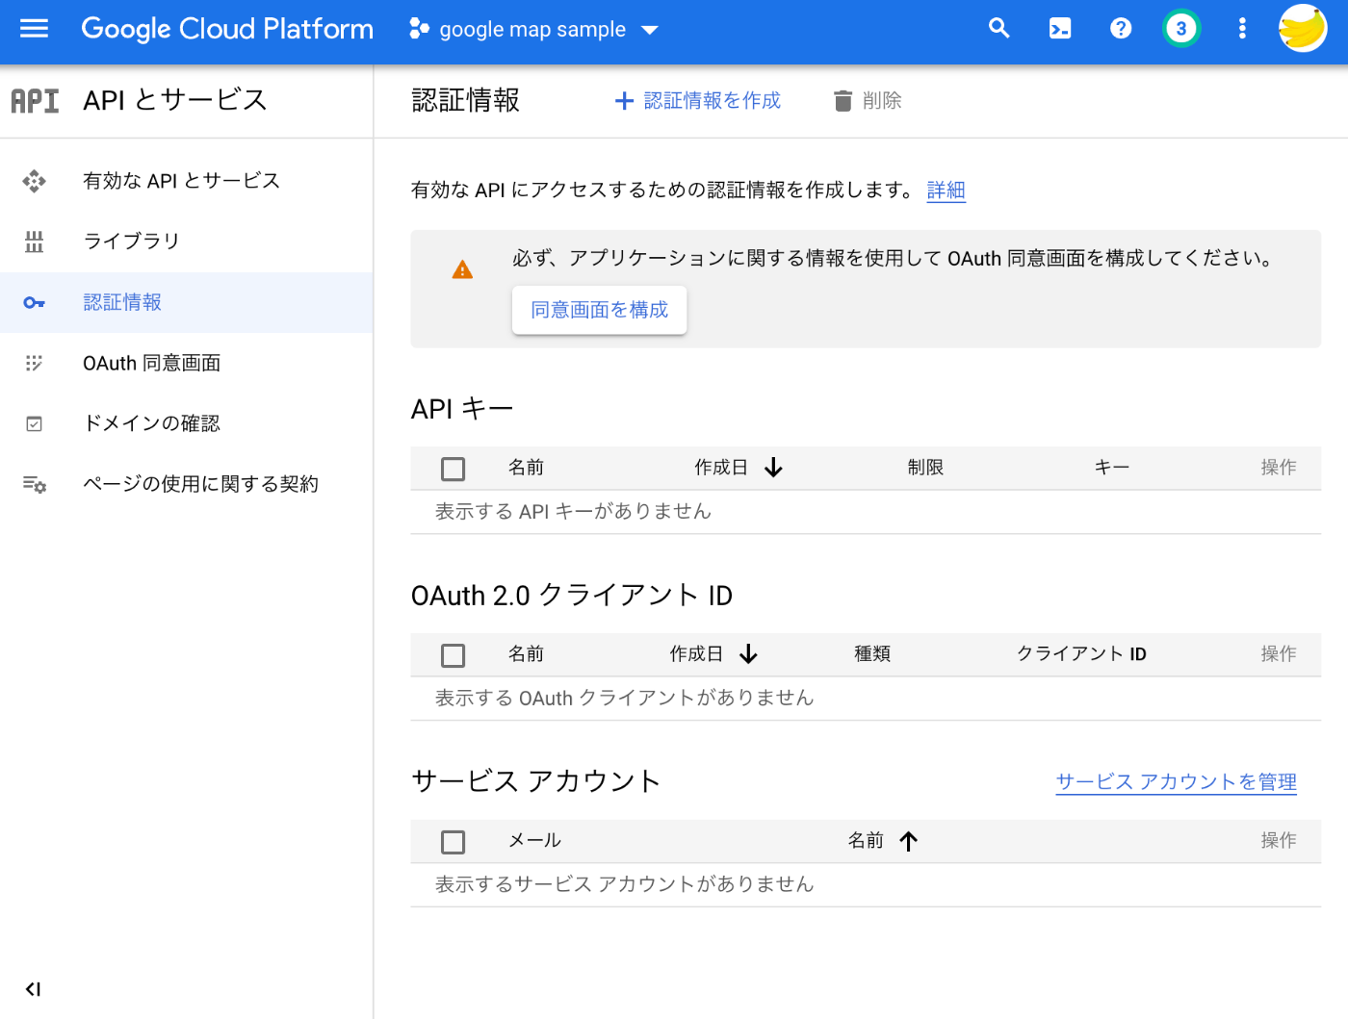Click the 認証情報 page title

(x=465, y=100)
